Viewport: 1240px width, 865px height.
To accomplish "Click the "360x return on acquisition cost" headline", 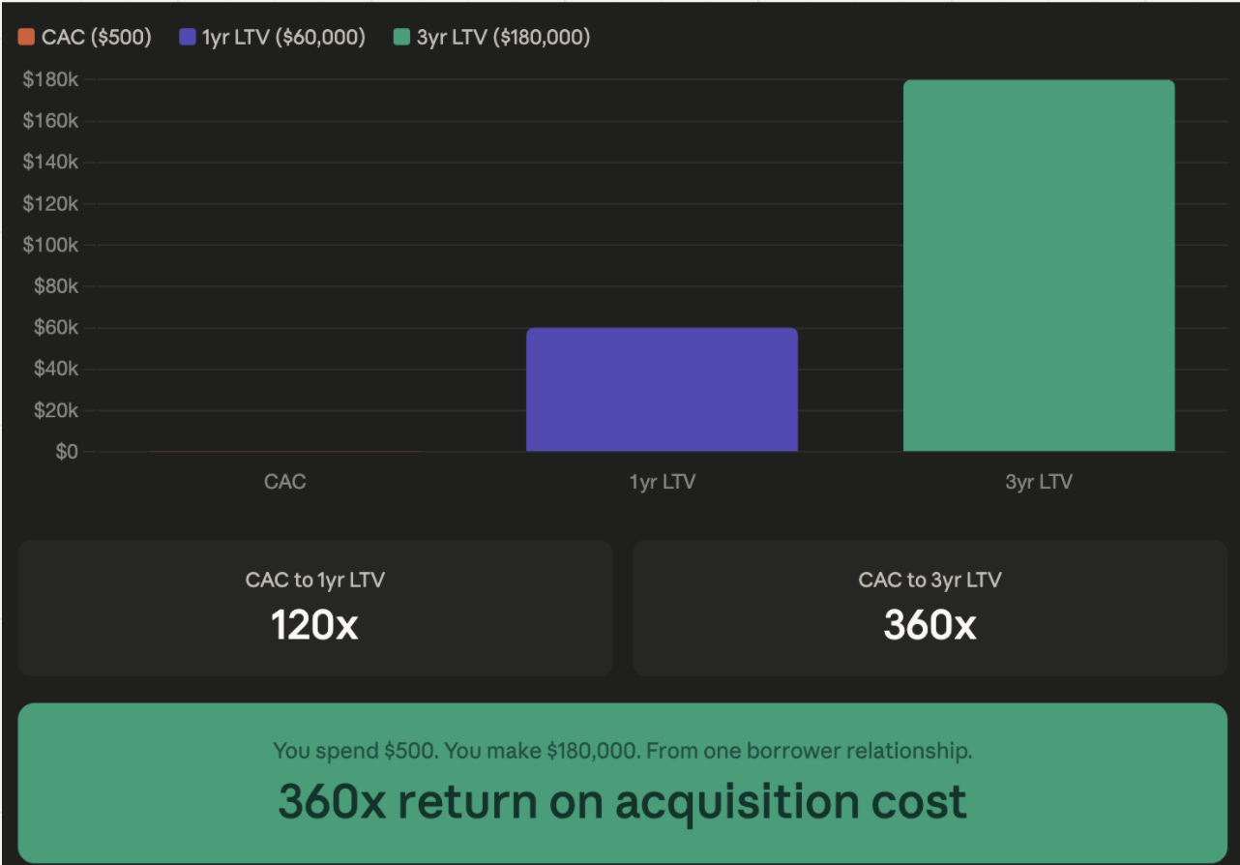I will pyautogui.click(x=622, y=802).
